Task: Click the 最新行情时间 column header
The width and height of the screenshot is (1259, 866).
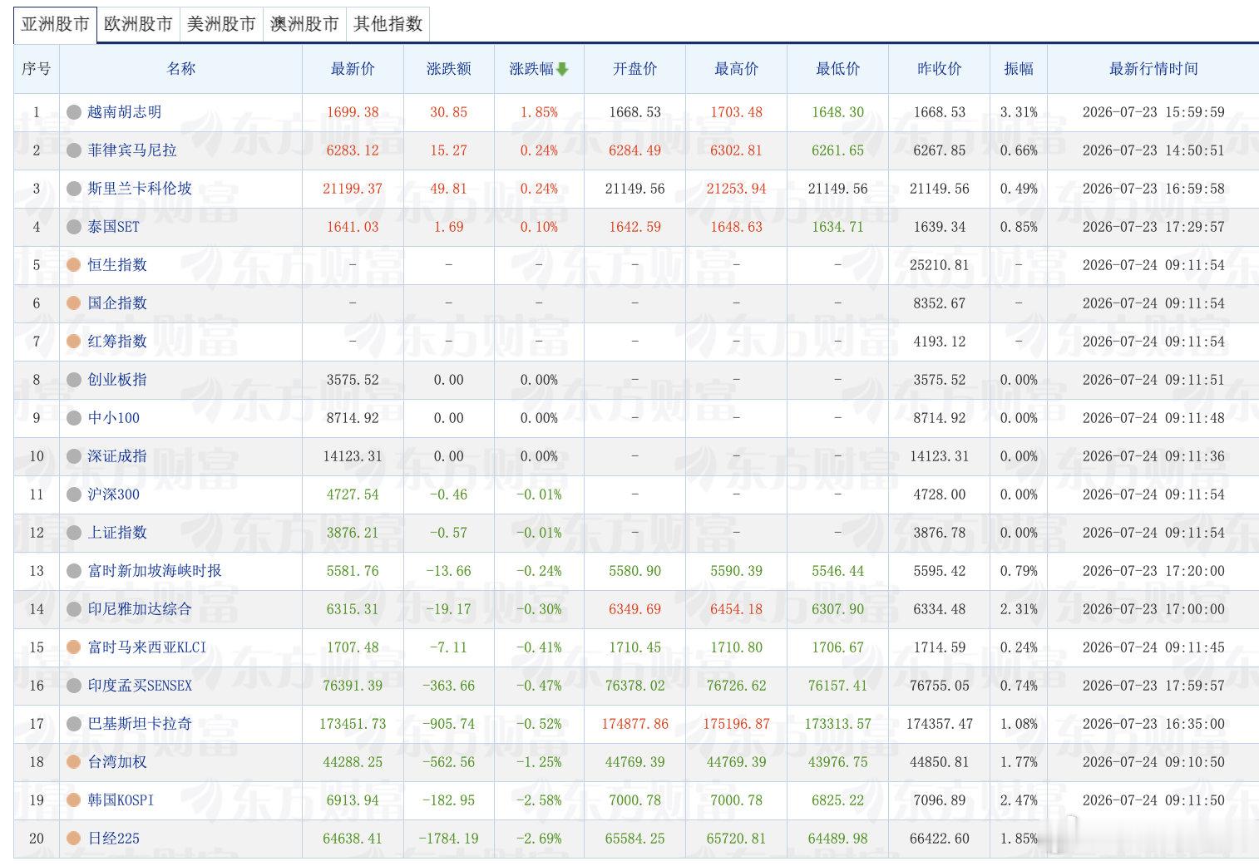Action: click(1153, 69)
